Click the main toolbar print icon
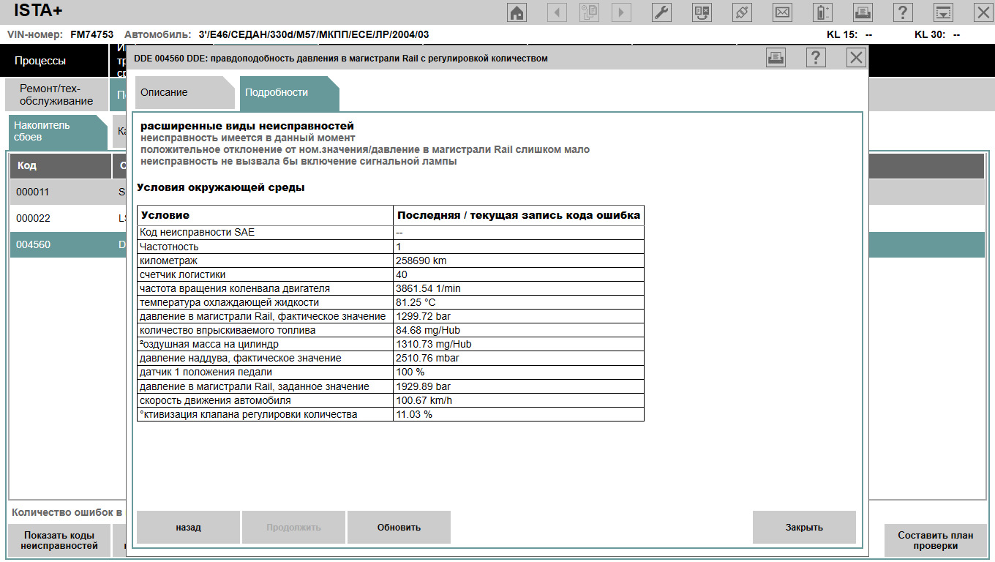Viewport: 995px width, 562px height. tap(863, 12)
